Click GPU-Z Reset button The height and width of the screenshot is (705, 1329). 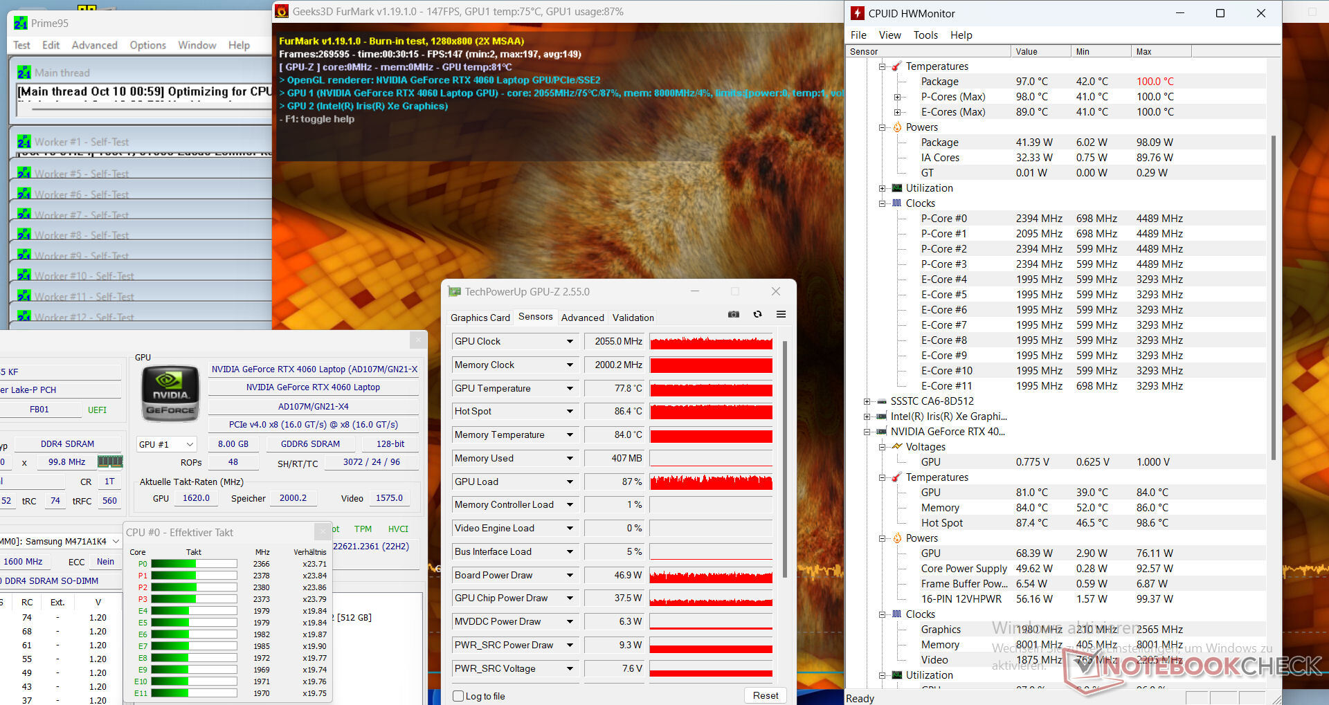pos(766,695)
